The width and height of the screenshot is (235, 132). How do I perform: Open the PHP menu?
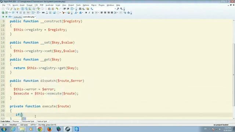[x=41, y=5]
